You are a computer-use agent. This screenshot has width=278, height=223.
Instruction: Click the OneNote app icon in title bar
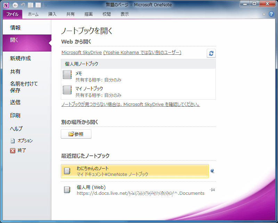coord(6,5)
